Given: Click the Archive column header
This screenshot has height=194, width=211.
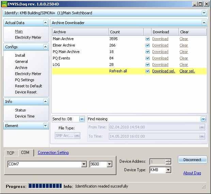Looking at the screenshot, I should pos(80,32).
